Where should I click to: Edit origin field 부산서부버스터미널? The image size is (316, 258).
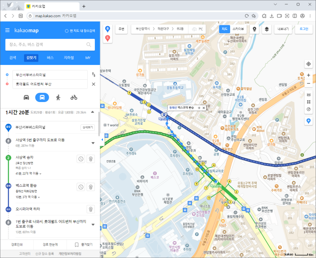(50, 75)
